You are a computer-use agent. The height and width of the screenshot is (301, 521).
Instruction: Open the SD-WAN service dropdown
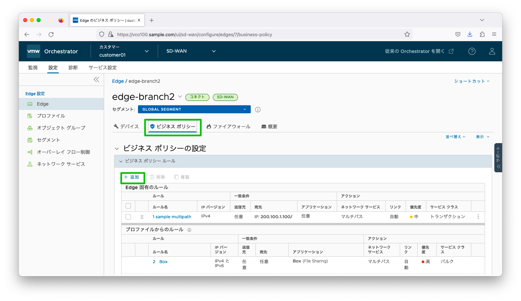click(x=191, y=51)
